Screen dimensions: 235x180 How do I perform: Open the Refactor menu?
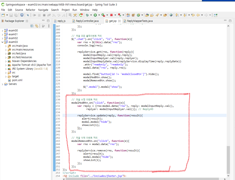pyautogui.click(x=30, y=10)
